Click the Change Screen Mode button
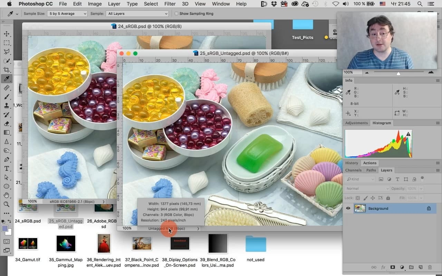 point(7,250)
